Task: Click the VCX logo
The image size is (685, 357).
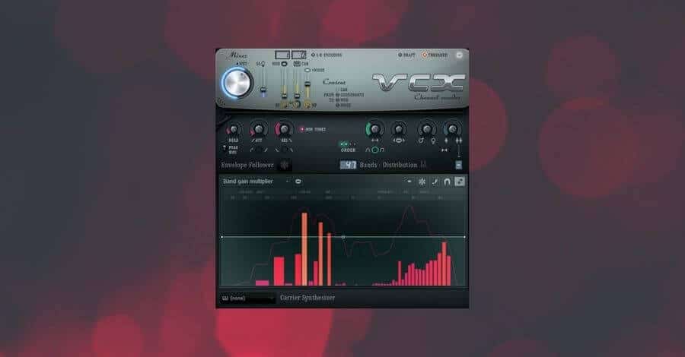Action: click(x=419, y=82)
